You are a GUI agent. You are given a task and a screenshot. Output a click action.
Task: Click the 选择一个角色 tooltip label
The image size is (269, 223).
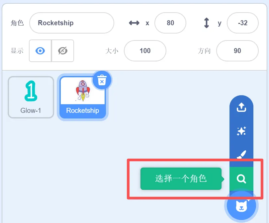pyautogui.click(x=181, y=179)
